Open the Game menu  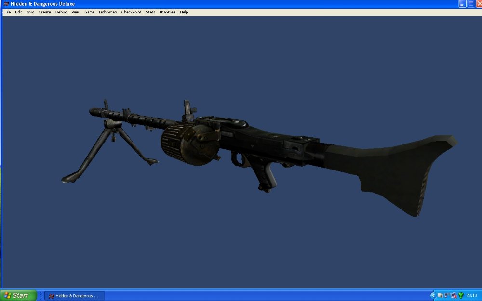coord(90,12)
